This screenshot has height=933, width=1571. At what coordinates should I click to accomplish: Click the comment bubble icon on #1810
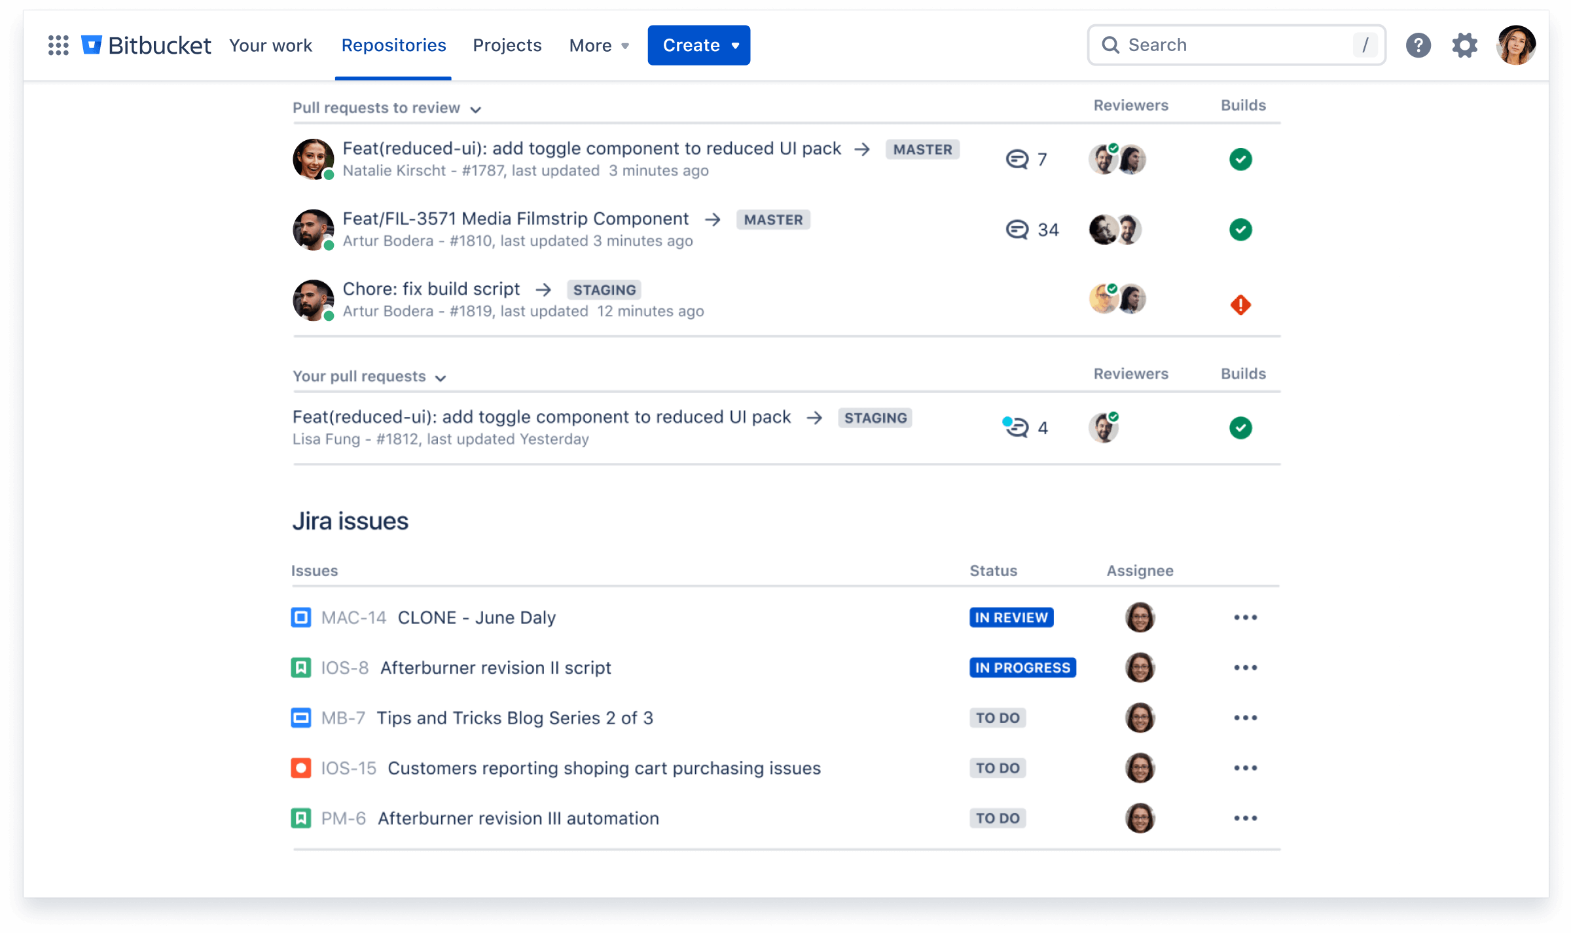pyautogui.click(x=1016, y=229)
